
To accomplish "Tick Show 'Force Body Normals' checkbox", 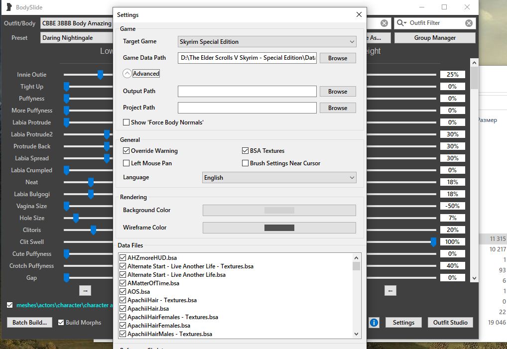I will coord(127,122).
